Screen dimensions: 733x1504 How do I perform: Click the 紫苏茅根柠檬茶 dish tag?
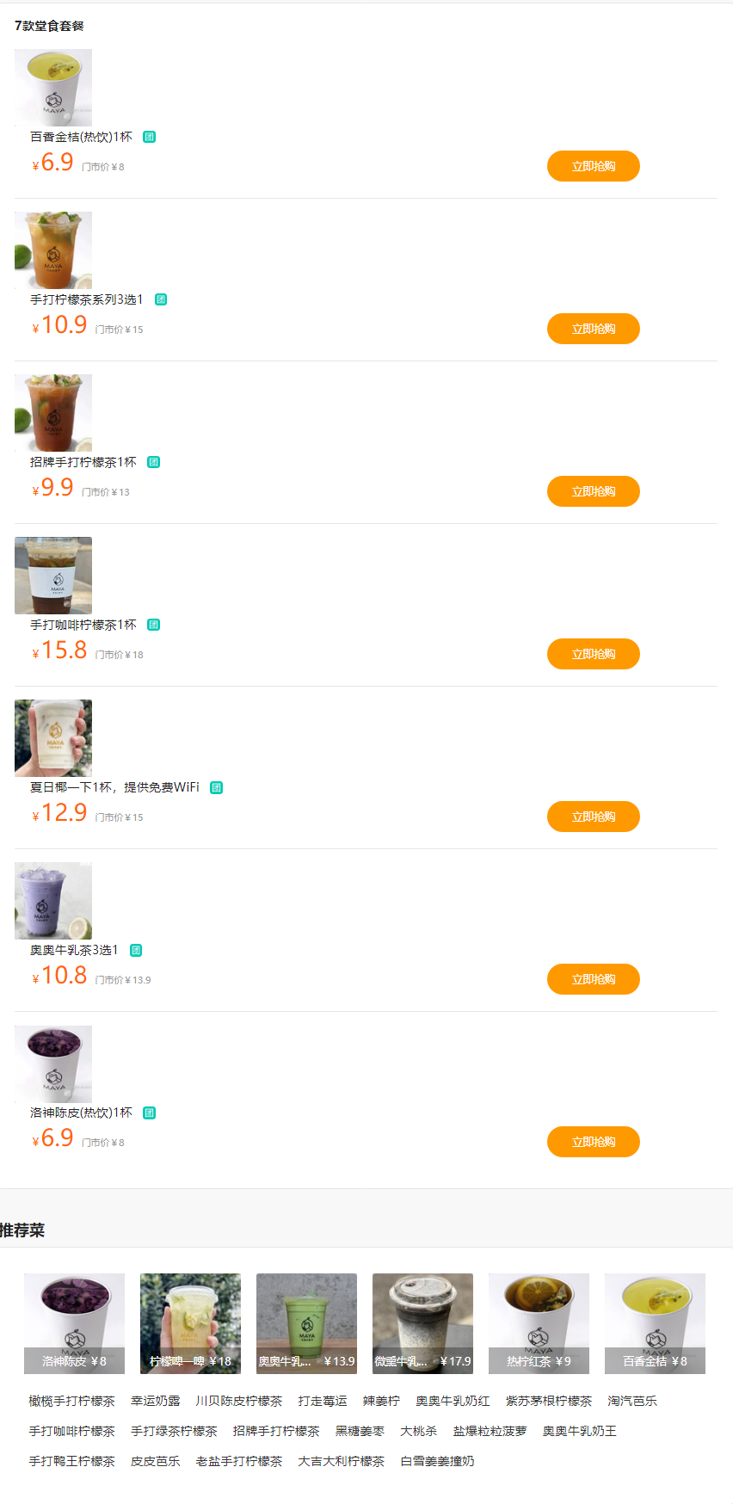549,1401
